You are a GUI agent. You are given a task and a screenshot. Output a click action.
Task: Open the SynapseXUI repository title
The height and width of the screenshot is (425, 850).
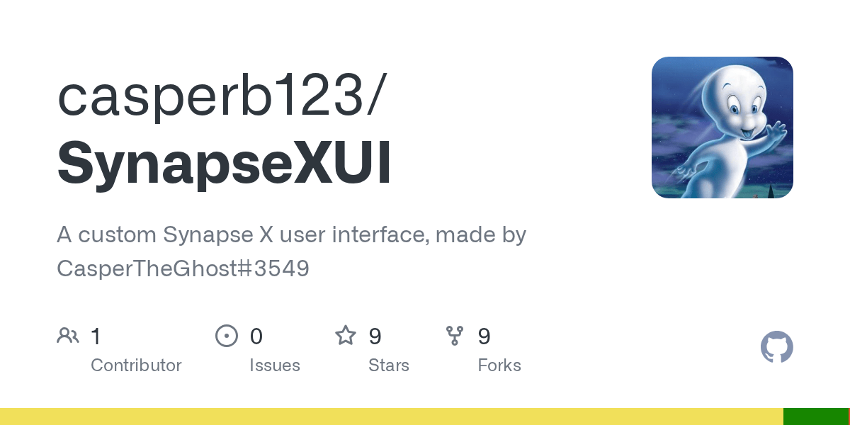point(224,164)
